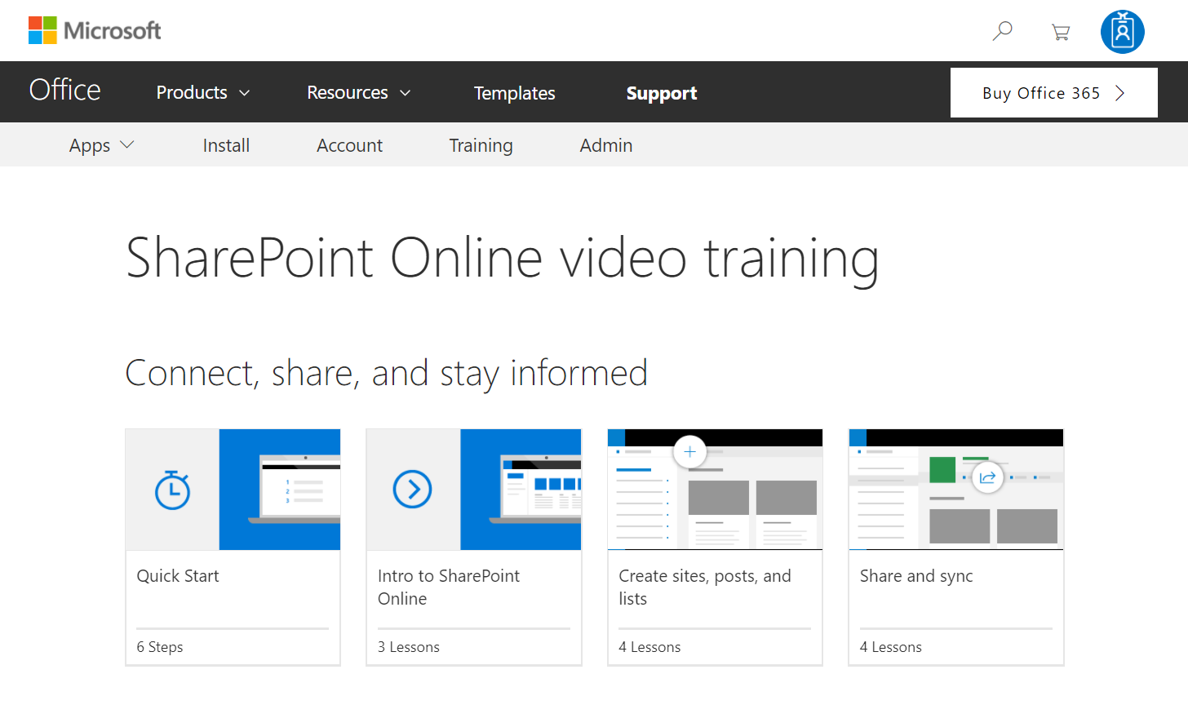Image resolution: width=1188 pixels, height=705 pixels.
Task: Click the arrow in Buy Office 365 button
Action: click(x=1120, y=93)
